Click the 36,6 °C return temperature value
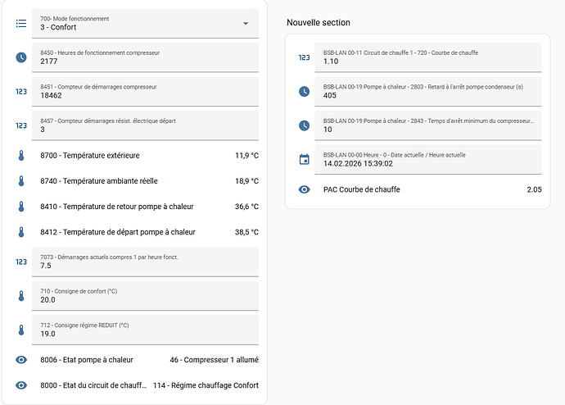Viewport: 565px width, 405px height. (x=246, y=207)
